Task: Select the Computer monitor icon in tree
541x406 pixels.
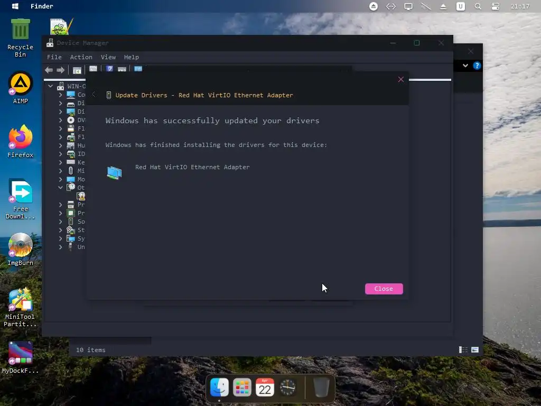Action: 71,94
